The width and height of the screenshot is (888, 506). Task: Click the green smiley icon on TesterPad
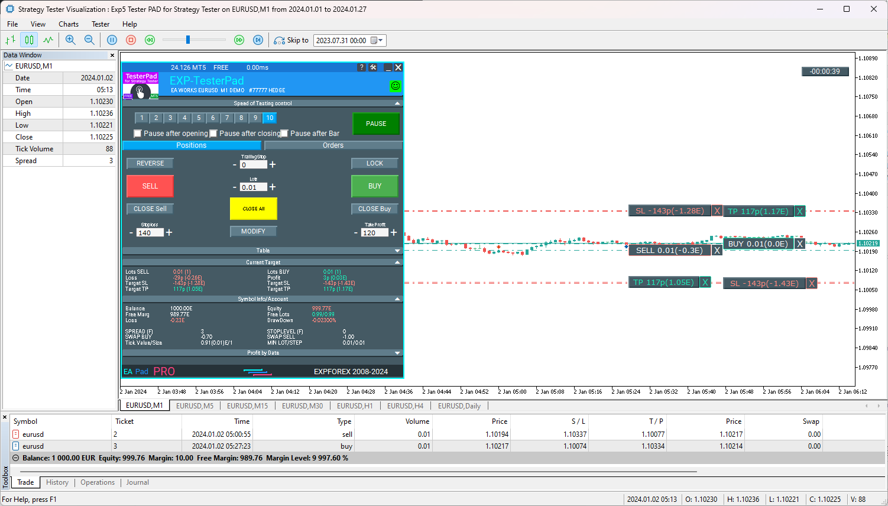[x=396, y=86]
